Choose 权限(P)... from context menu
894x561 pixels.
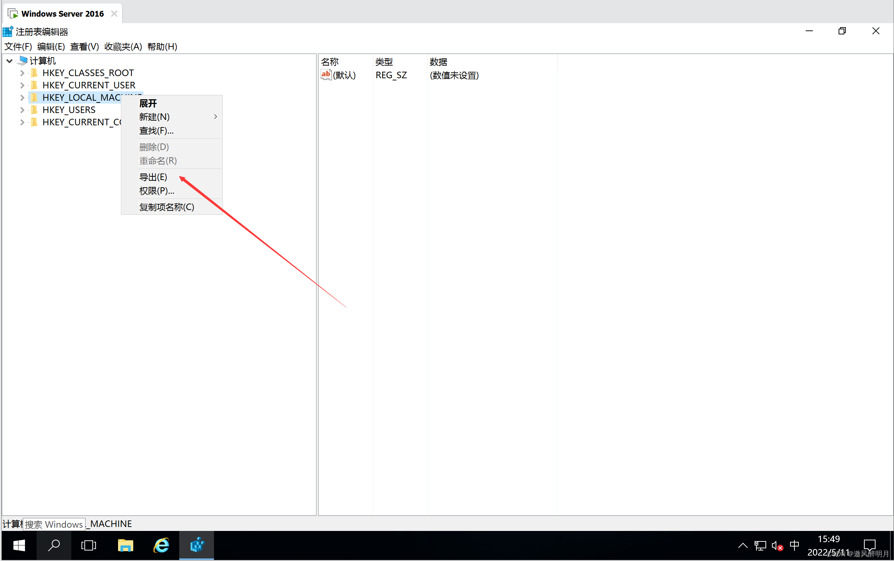click(x=172, y=191)
